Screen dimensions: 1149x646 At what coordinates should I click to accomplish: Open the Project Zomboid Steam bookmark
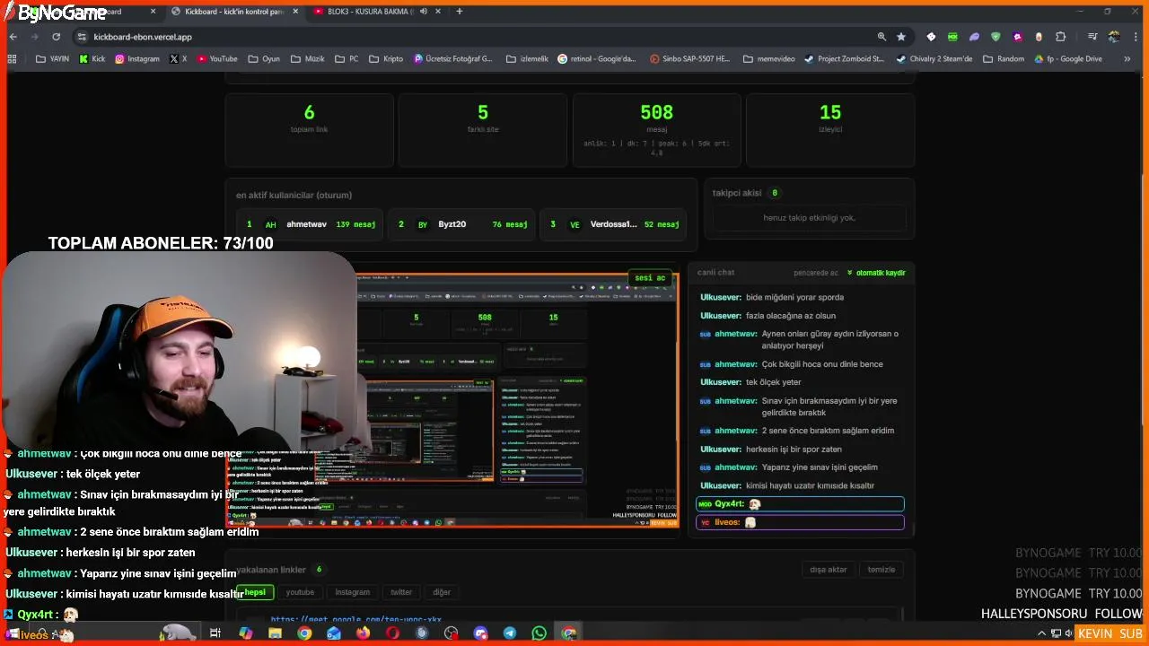point(844,59)
